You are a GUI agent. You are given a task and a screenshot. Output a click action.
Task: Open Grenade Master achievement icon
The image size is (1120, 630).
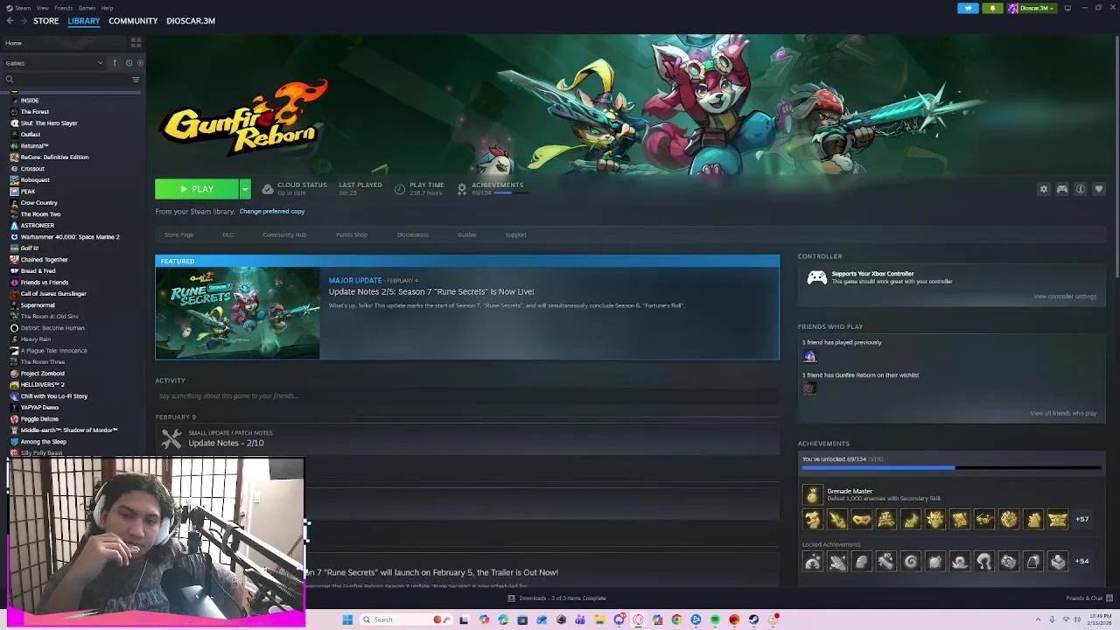[813, 495]
